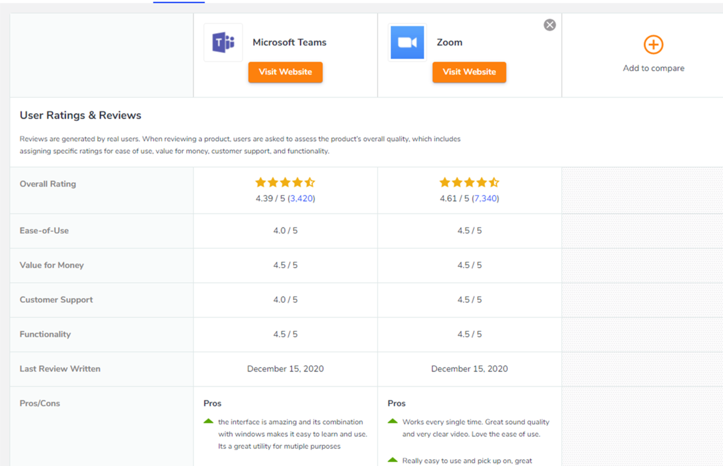Select Zoom Customer Support 4.5 / 5 value

coord(469,300)
